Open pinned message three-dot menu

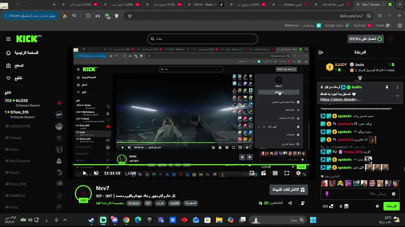pyautogui.click(x=398, y=87)
